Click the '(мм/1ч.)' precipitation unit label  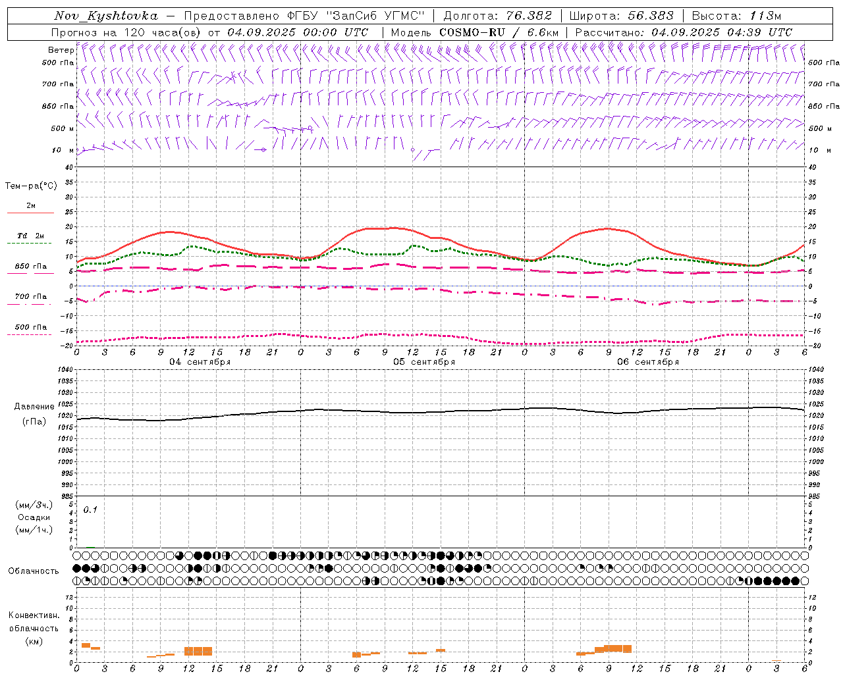pyautogui.click(x=34, y=530)
